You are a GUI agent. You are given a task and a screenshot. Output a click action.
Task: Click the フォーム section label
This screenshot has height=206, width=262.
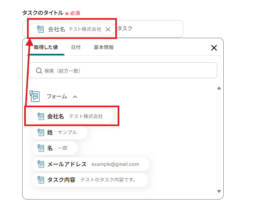(x=57, y=96)
